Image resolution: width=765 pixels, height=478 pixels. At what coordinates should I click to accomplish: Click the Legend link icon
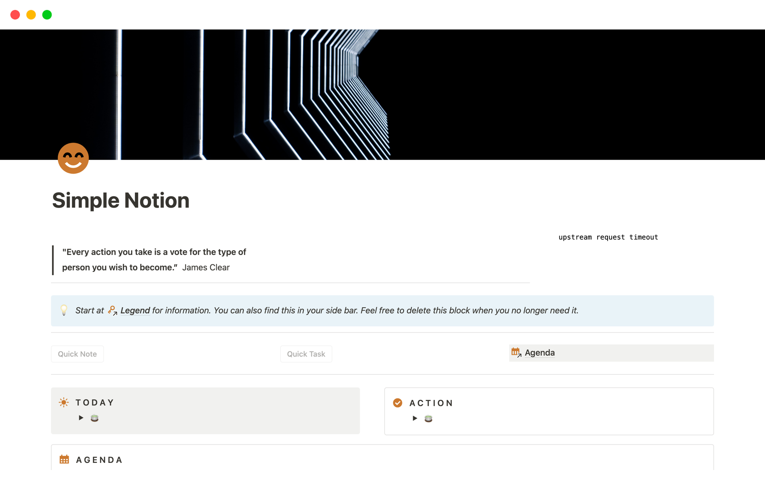pyautogui.click(x=111, y=311)
